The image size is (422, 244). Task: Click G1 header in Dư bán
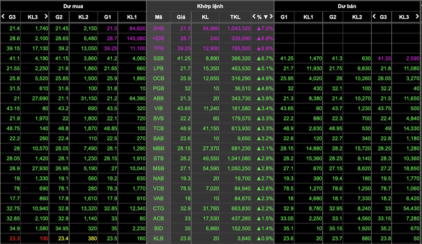click(x=284, y=17)
